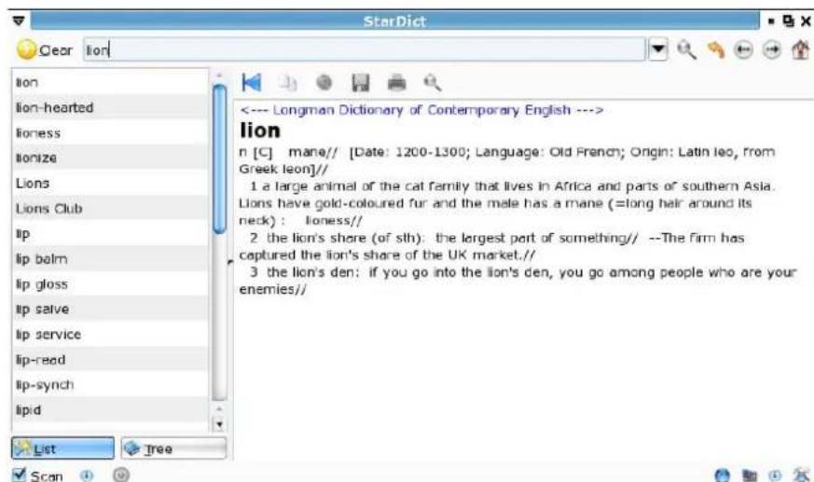Click the Longman Dictionary of Contemporary English header
Screen dimensions: 814x482
click(421, 110)
